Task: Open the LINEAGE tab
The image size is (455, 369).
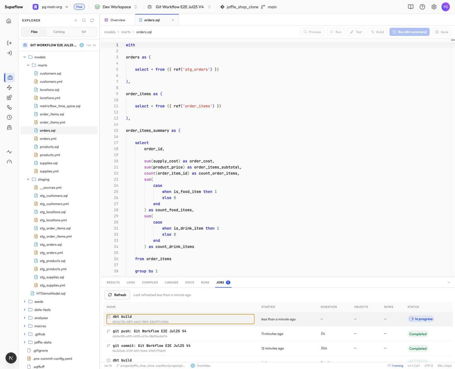Action: point(172,283)
